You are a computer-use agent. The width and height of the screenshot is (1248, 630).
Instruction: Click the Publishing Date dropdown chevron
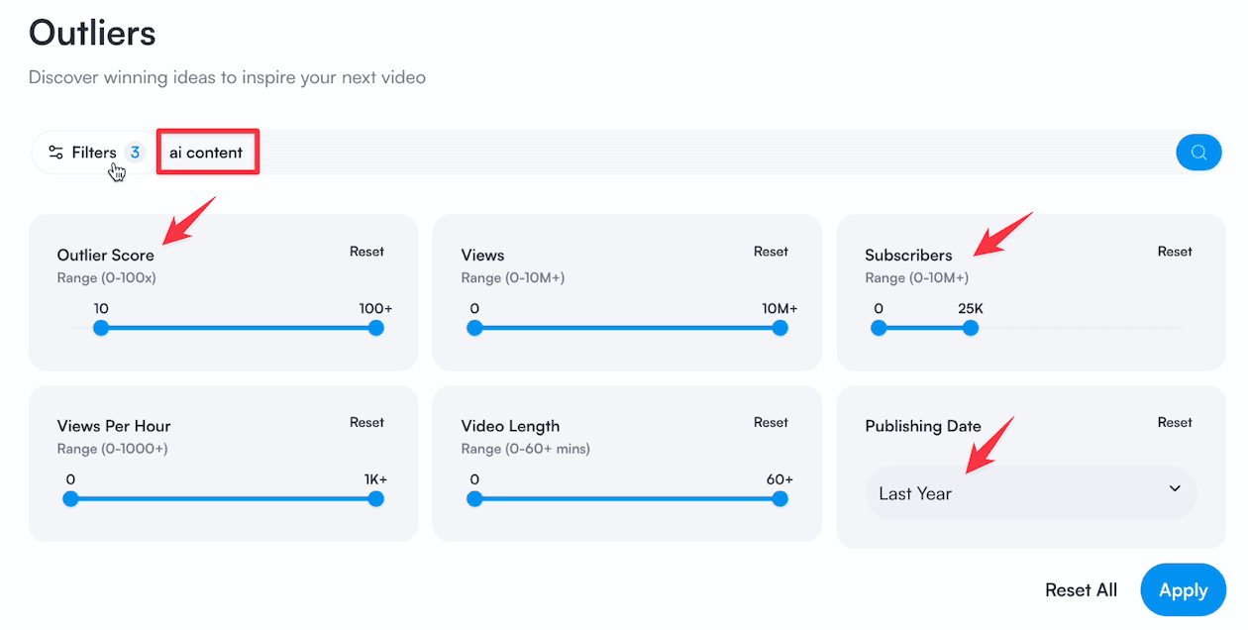pos(1175,489)
